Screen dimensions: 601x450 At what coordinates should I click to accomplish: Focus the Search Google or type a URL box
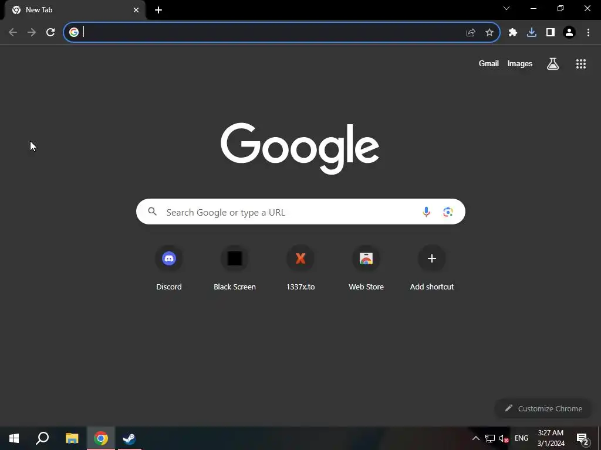pos(300,212)
